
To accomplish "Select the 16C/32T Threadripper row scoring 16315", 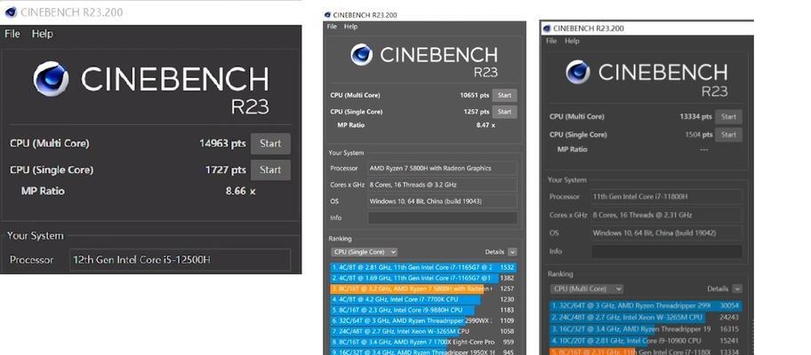I will pos(646,329).
